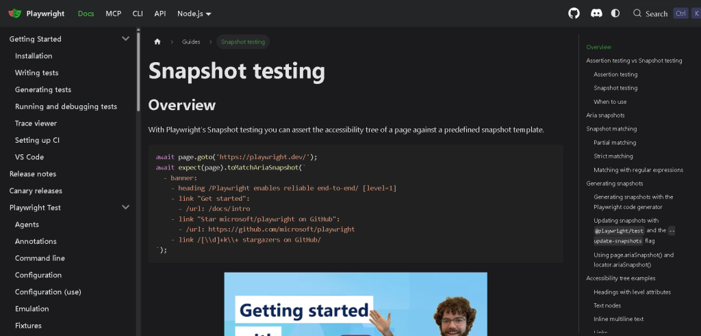The image size is (701, 336).
Task: Open Fixtures in the sidebar
Action: pos(28,326)
